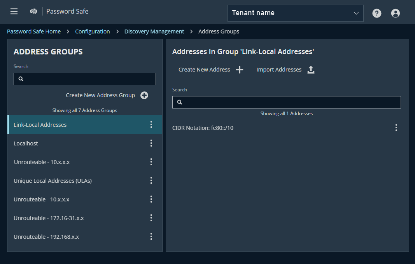Open the user profile icon

(x=395, y=13)
